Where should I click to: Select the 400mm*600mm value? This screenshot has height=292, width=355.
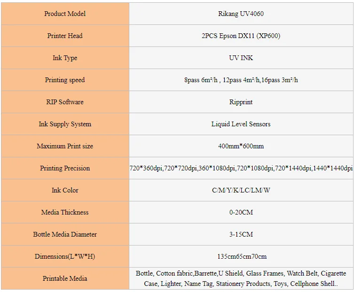[241, 146]
